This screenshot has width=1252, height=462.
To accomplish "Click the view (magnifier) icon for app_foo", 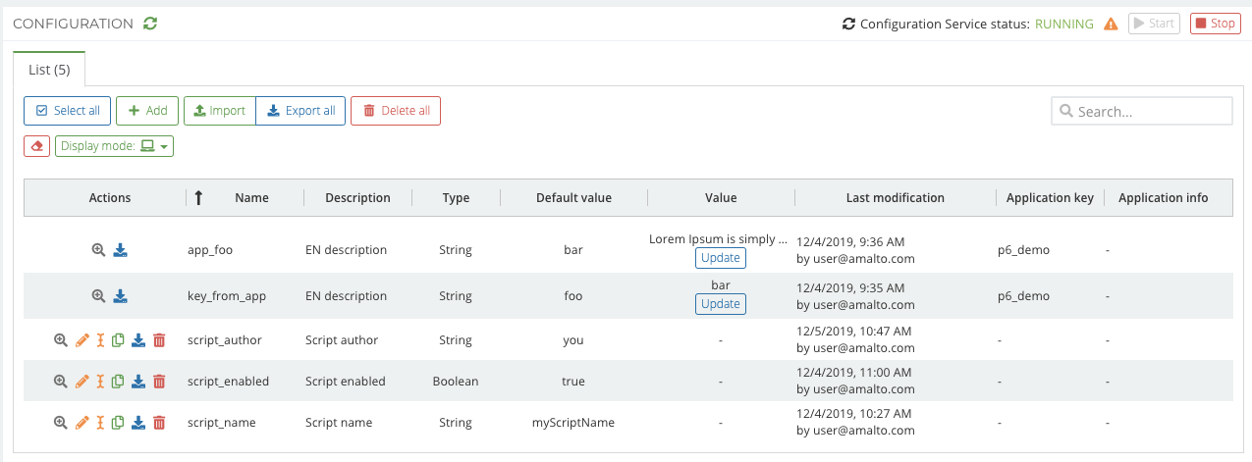I will [x=98, y=250].
